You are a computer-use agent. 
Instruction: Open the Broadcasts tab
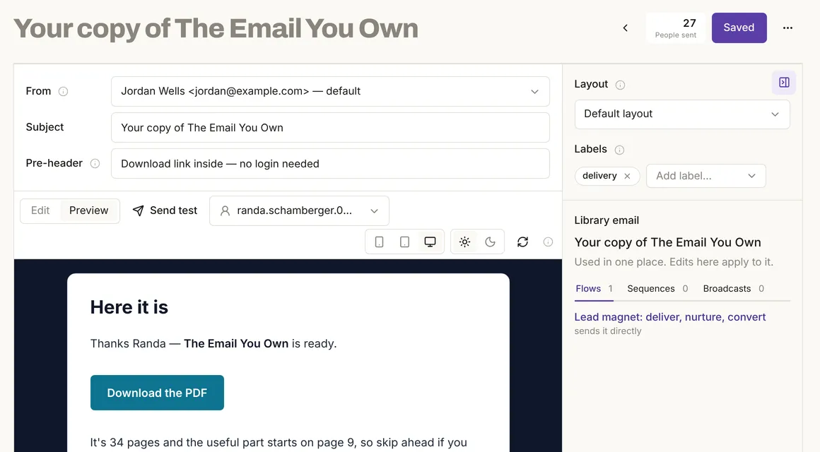pos(733,288)
